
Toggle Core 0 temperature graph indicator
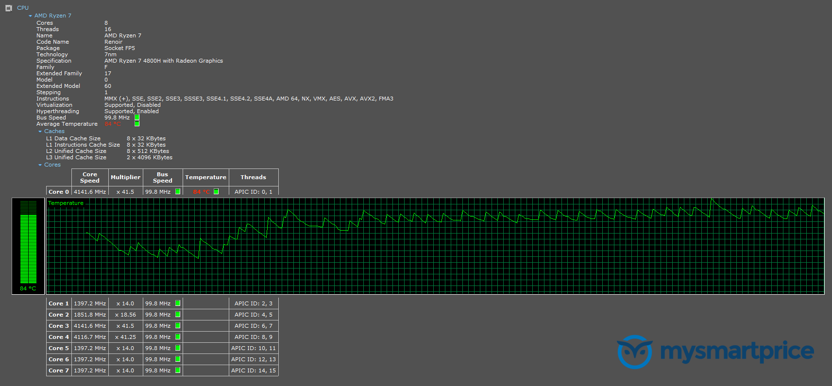216,191
